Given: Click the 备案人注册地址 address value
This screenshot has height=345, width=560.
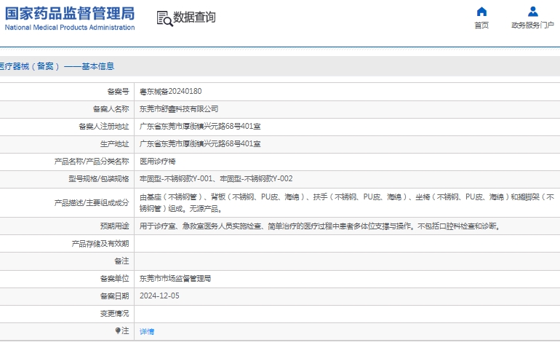Looking at the screenshot, I should click(200, 127).
